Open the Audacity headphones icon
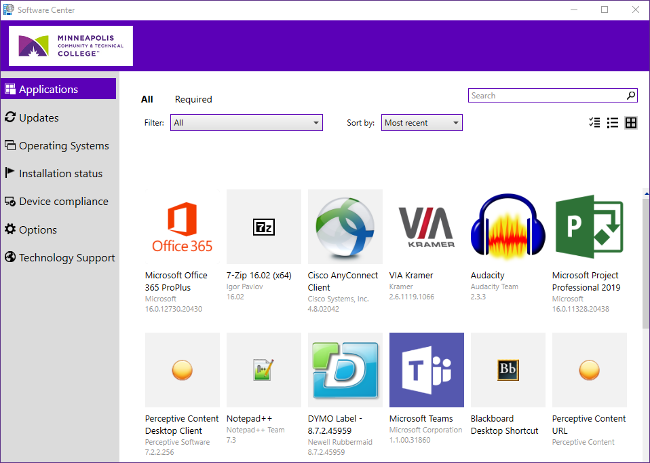Image resolution: width=650 pixels, height=463 pixels. [508, 227]
